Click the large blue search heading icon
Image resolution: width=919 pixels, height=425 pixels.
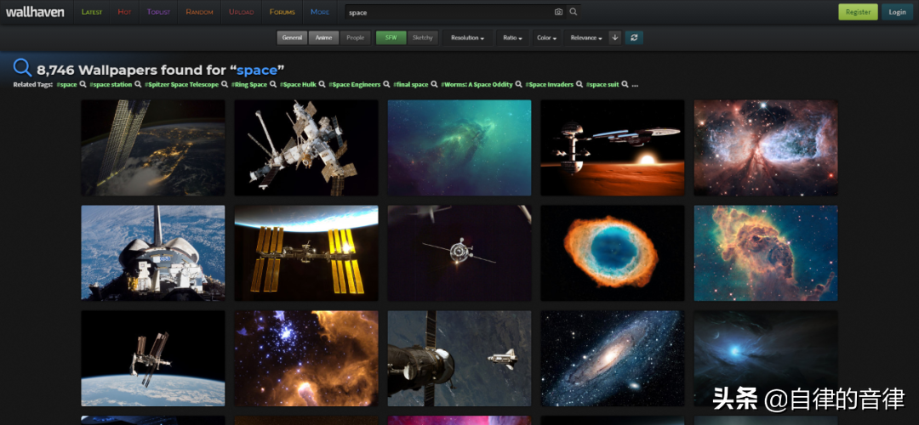point(22,69)
